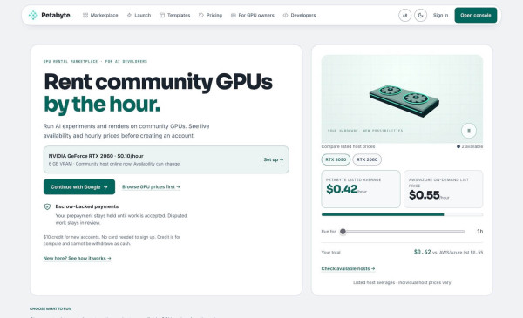Click the 'Your total' label

pos(331,253)
